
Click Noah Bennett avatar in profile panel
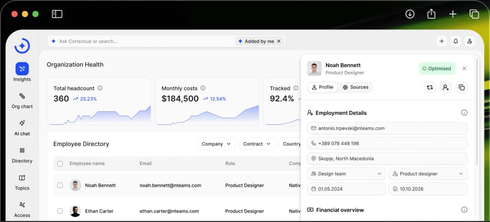[x=314, y=69]
